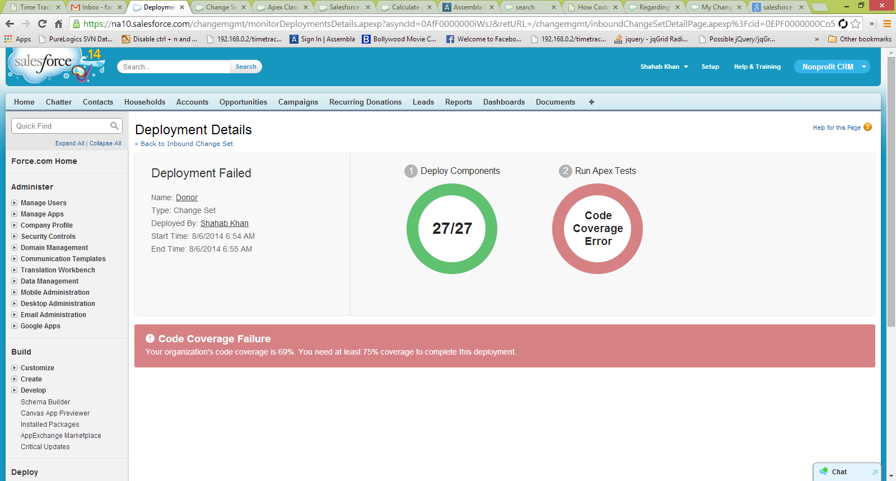Click the Salesforce search field
The image size is (896, 481).
click(174, 67)
